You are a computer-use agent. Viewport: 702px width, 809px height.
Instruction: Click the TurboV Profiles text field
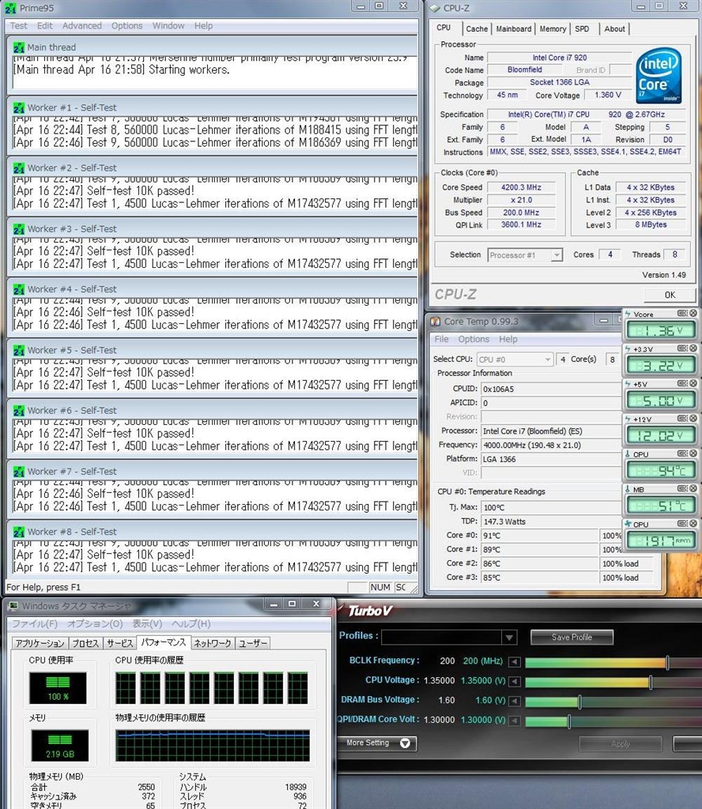click(441, 638)
